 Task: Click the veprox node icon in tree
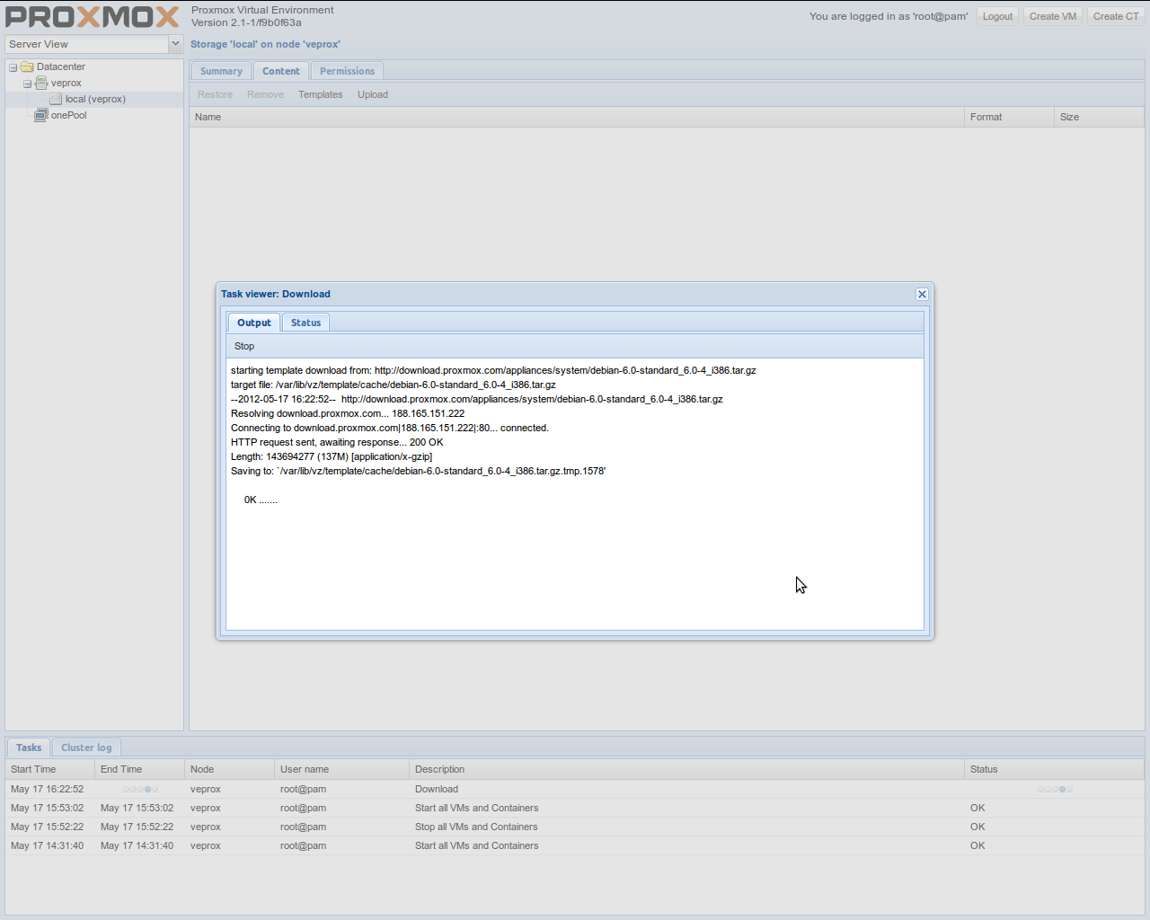[41, 83]
